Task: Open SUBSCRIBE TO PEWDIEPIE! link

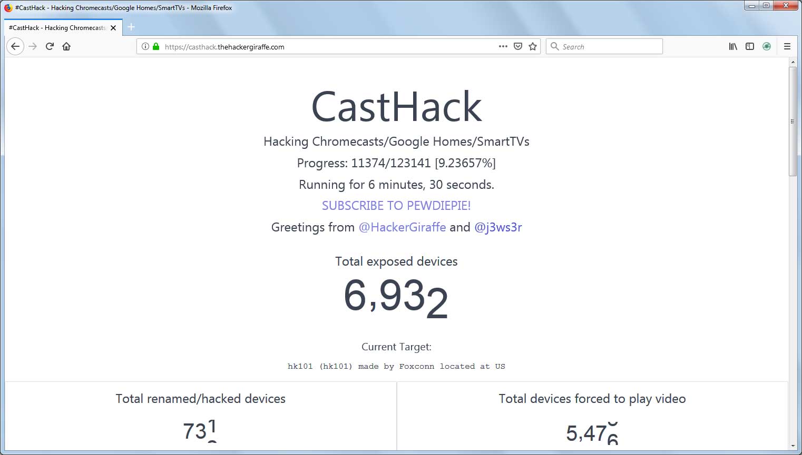Action: tap(396, 206)
